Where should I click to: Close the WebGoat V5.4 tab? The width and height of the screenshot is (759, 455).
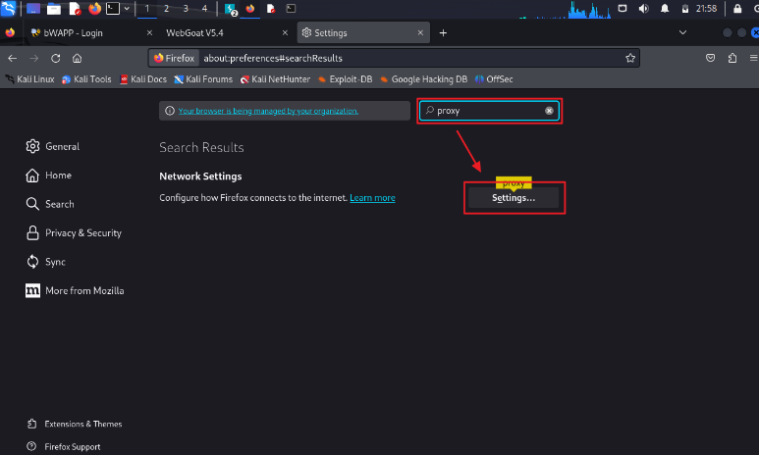click(x=285, y=33)
